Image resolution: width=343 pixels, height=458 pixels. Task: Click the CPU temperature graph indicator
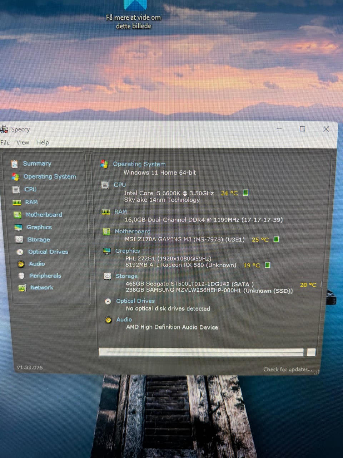coord(245,193)
